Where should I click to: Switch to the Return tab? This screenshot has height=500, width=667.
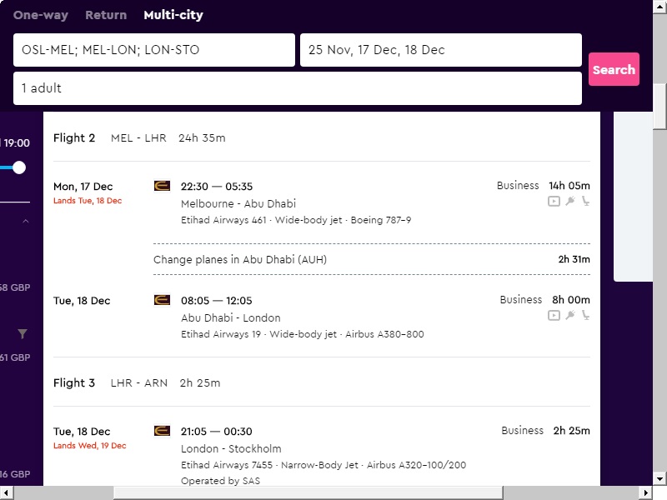click(106, 15)
